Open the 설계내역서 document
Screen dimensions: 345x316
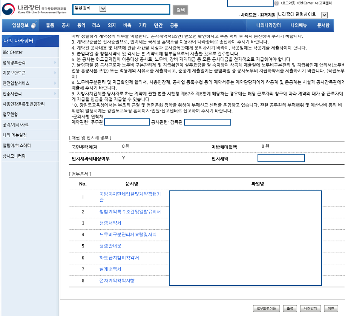click(x=110, y=269)
